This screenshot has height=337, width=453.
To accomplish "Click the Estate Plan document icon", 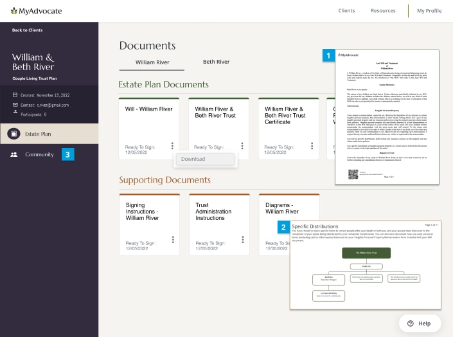I will [x=13, y=134].
